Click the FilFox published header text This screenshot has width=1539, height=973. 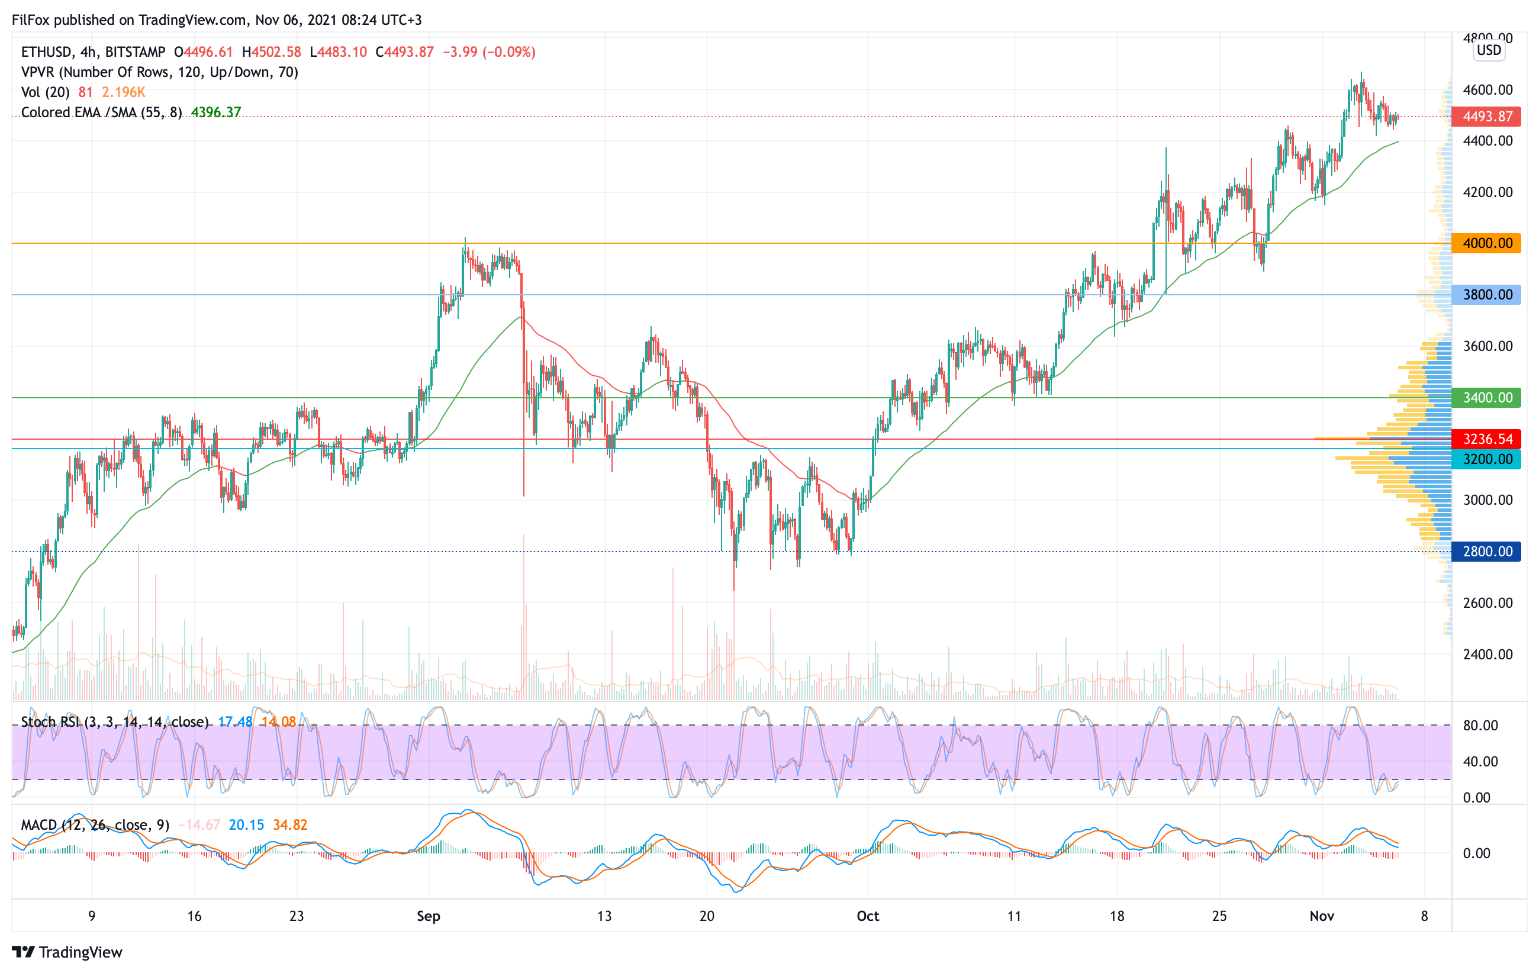coord(217,20)
